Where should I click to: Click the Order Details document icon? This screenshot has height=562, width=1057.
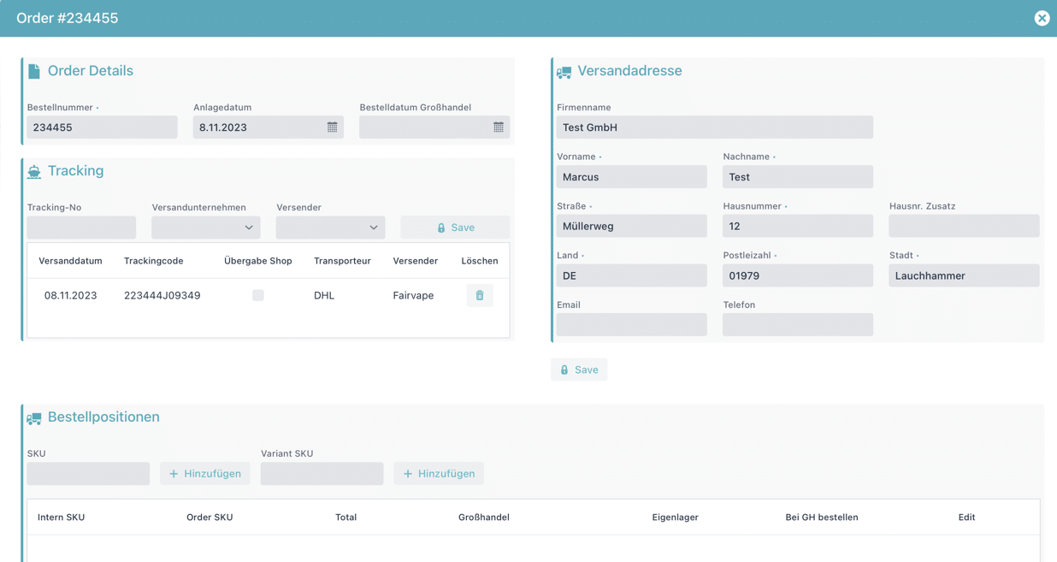[34, 71]
